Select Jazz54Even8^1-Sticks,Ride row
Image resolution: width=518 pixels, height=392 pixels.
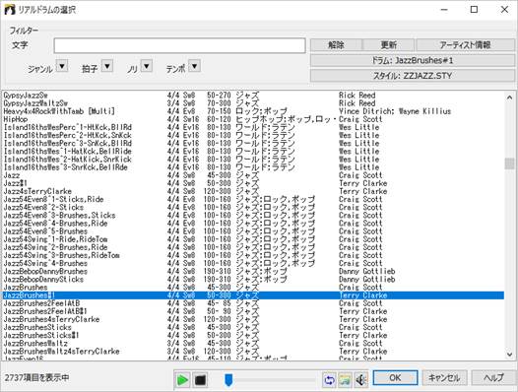[253, 199]
